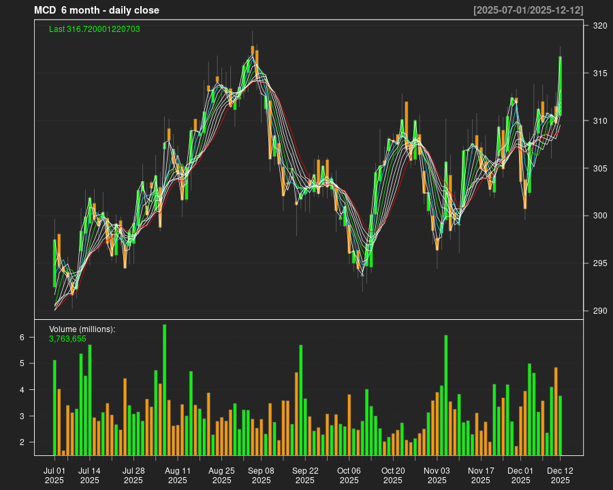The height and width of the screenshot is (490, 613).
Task: Click the green 3,763,655 volume value
Action: click(x=67, y=338)
